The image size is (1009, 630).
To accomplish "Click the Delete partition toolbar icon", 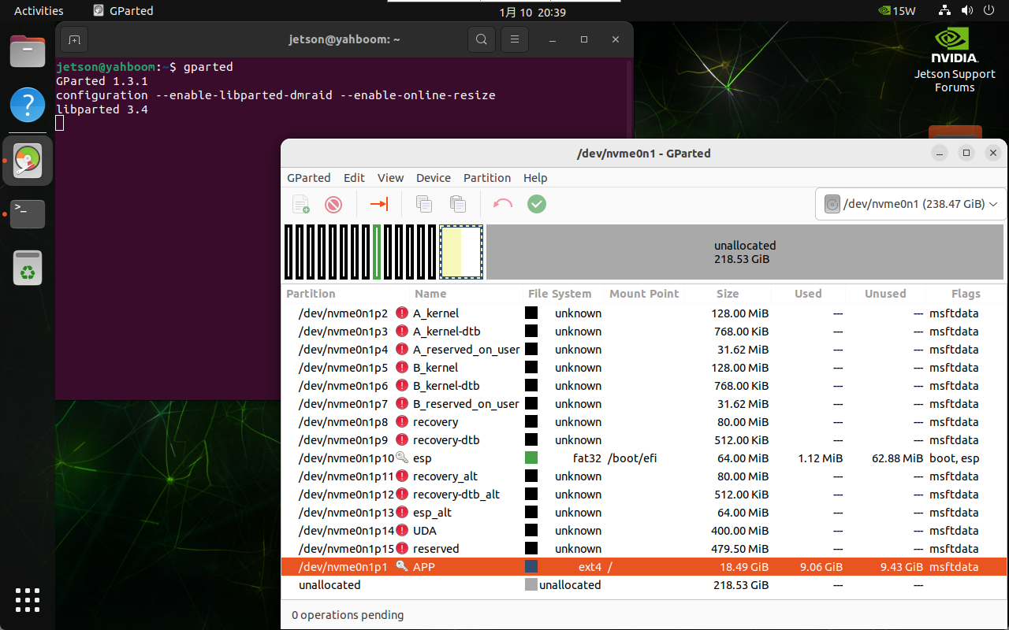I will [333, 205].
